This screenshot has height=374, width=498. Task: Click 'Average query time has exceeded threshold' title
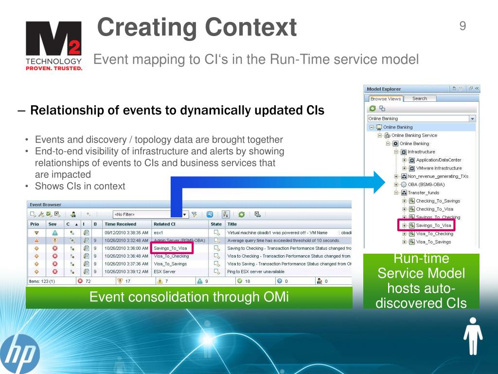tap(284, 241)
